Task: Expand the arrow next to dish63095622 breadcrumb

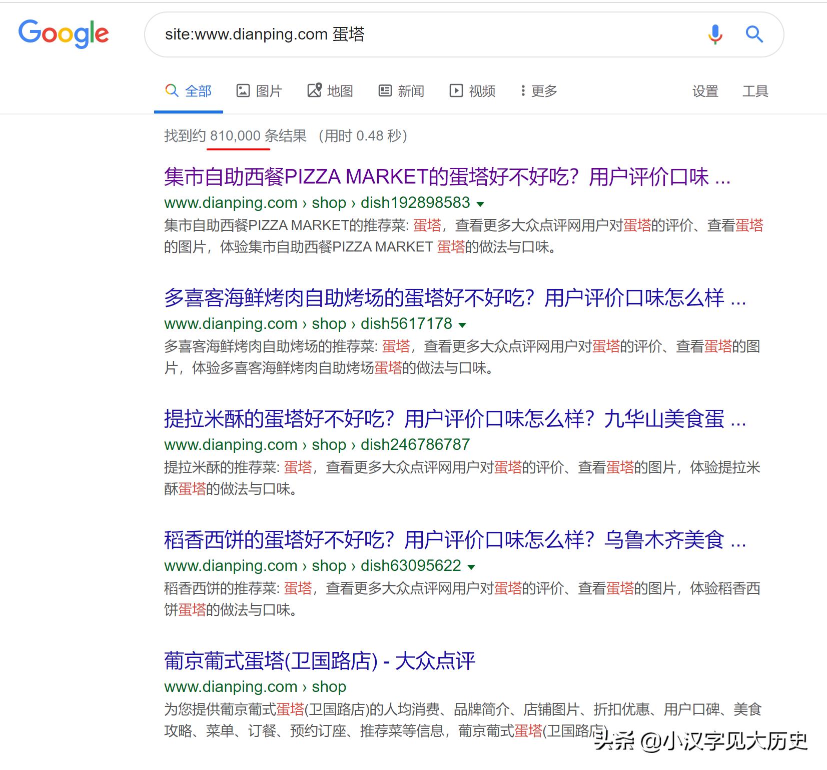Action: [471, 566]
